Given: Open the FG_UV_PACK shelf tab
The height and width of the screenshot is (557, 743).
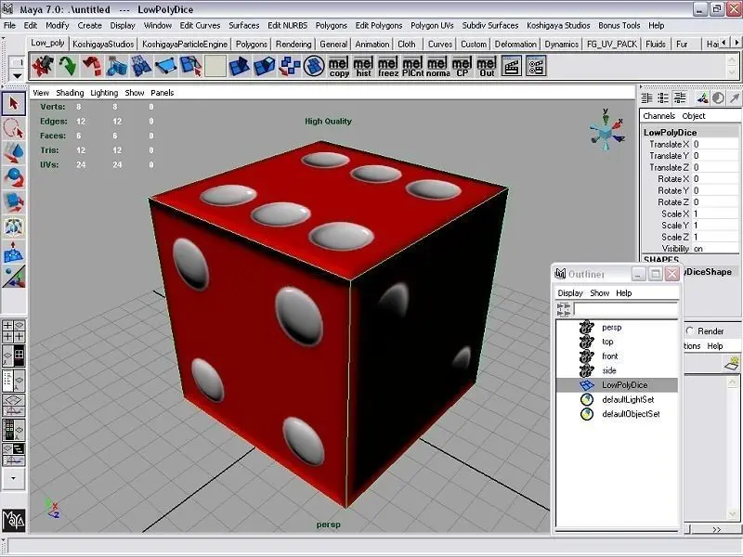Looking at the screenshot, I should coord(612,44).
